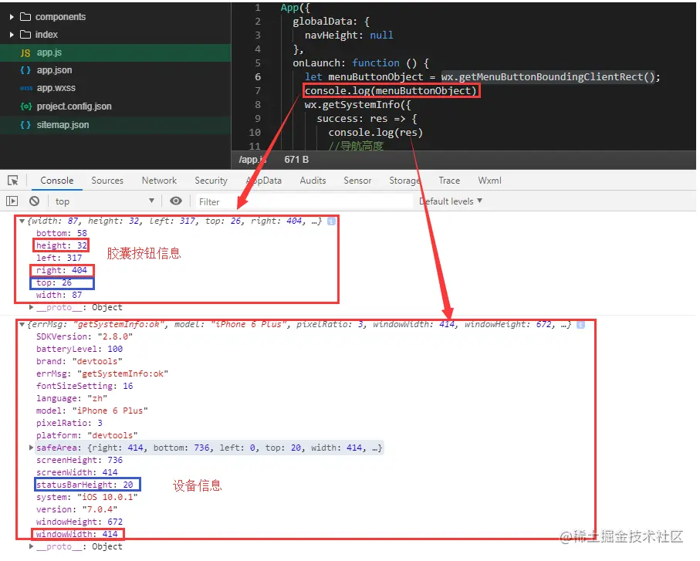Switch to the Console tab
The height and width of the screenshot is (561, 700).
56,181
